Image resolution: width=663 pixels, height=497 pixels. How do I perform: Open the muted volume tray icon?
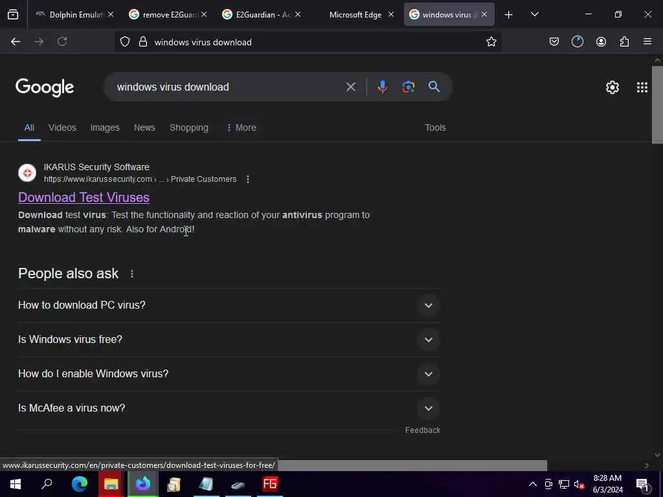coord(579,484)
